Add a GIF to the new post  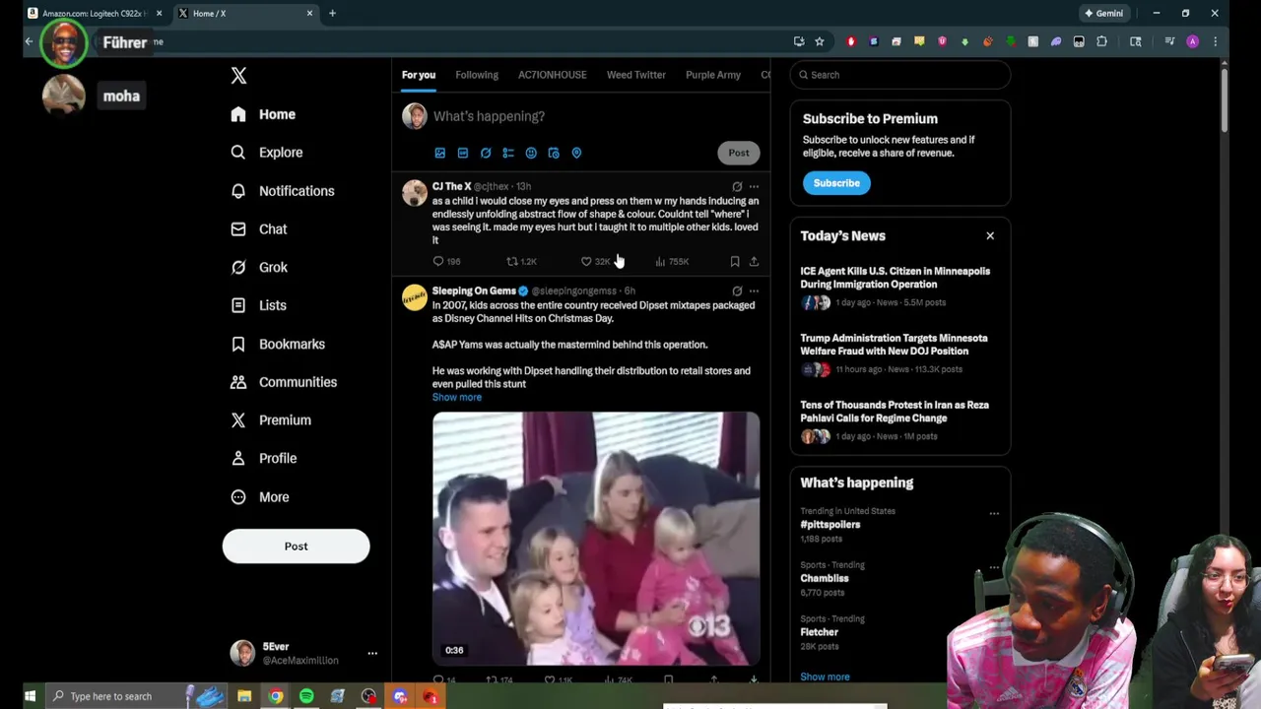point(463,153)
